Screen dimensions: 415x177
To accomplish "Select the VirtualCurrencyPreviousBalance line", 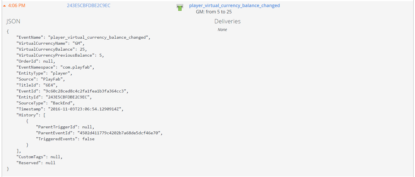I will 60,55.
